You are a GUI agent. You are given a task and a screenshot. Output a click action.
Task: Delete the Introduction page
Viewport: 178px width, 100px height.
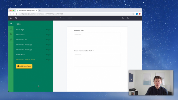pos(50,35)
